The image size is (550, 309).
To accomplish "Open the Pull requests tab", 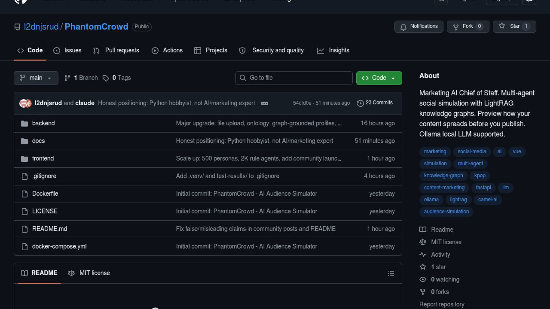I will pos(116,50).
